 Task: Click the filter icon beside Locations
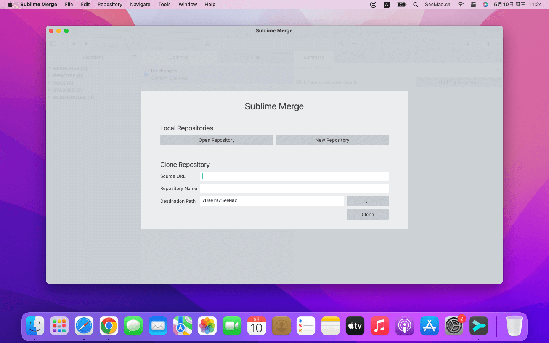(x=134, y=57)
